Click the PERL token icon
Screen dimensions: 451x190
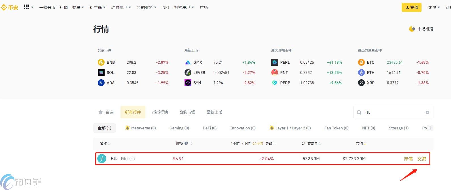tap(275, 62)
